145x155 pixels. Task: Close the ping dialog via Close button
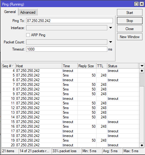tap(130, 29)
